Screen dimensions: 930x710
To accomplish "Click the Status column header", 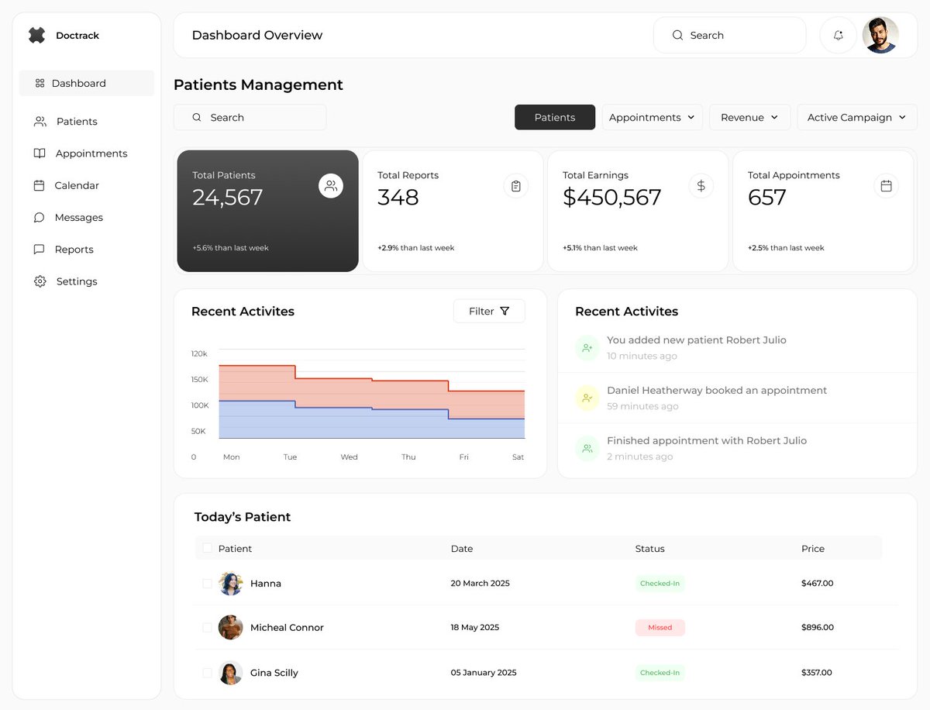I will (x=650, y=549).
